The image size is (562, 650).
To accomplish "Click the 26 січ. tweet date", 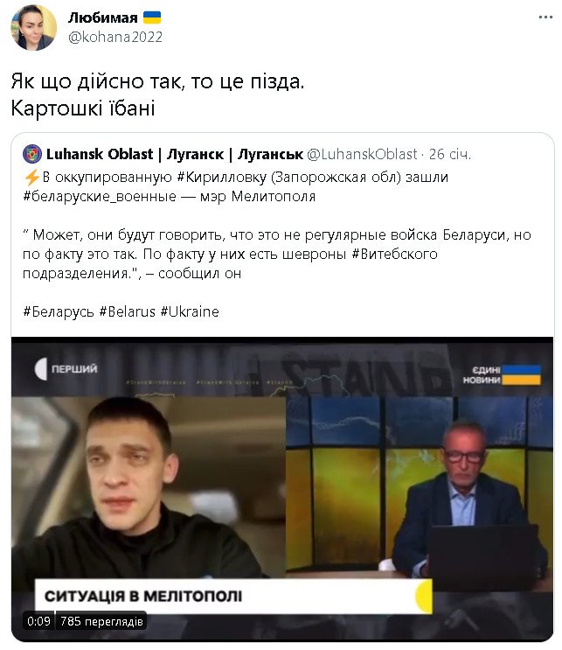I will coord(450,154).
